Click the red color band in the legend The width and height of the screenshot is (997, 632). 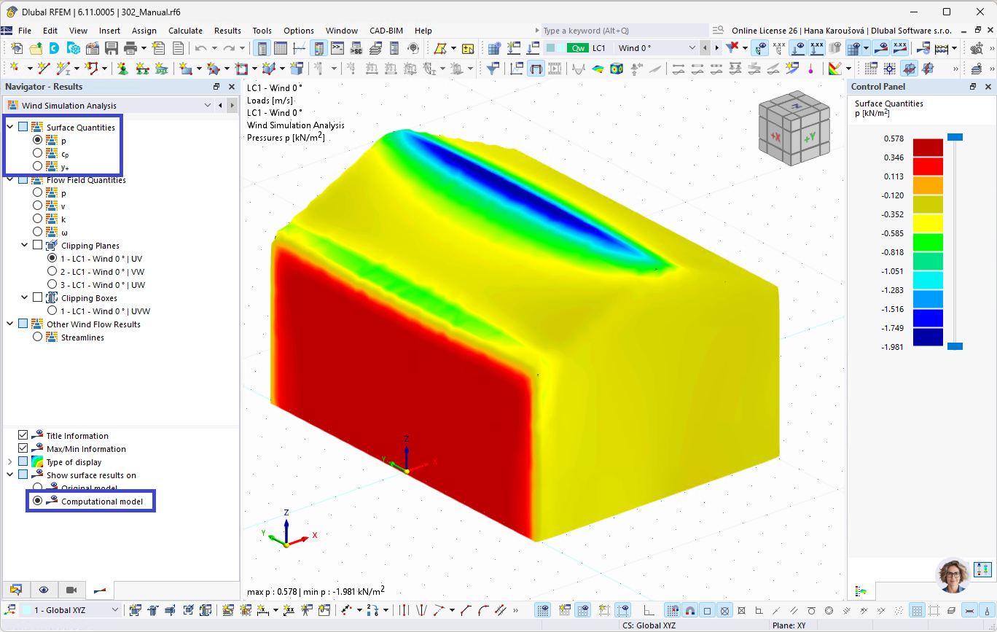point(928,165)
